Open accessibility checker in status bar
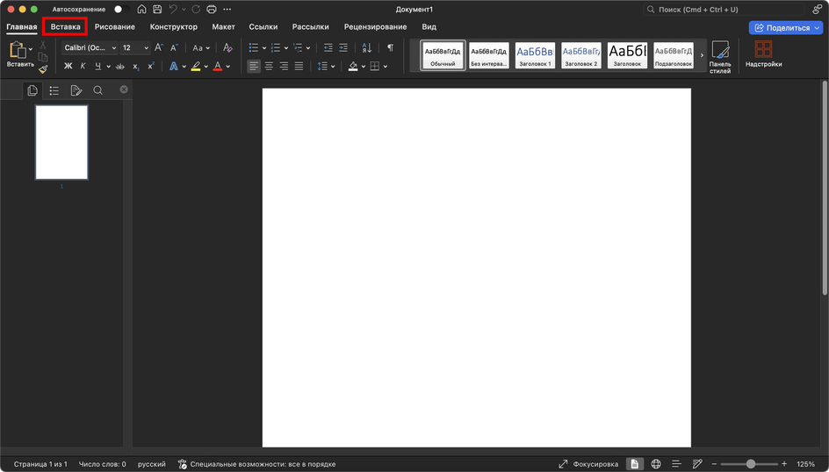Image resolution: width=829 pixels, height=472 pixels. pos(256,464)
